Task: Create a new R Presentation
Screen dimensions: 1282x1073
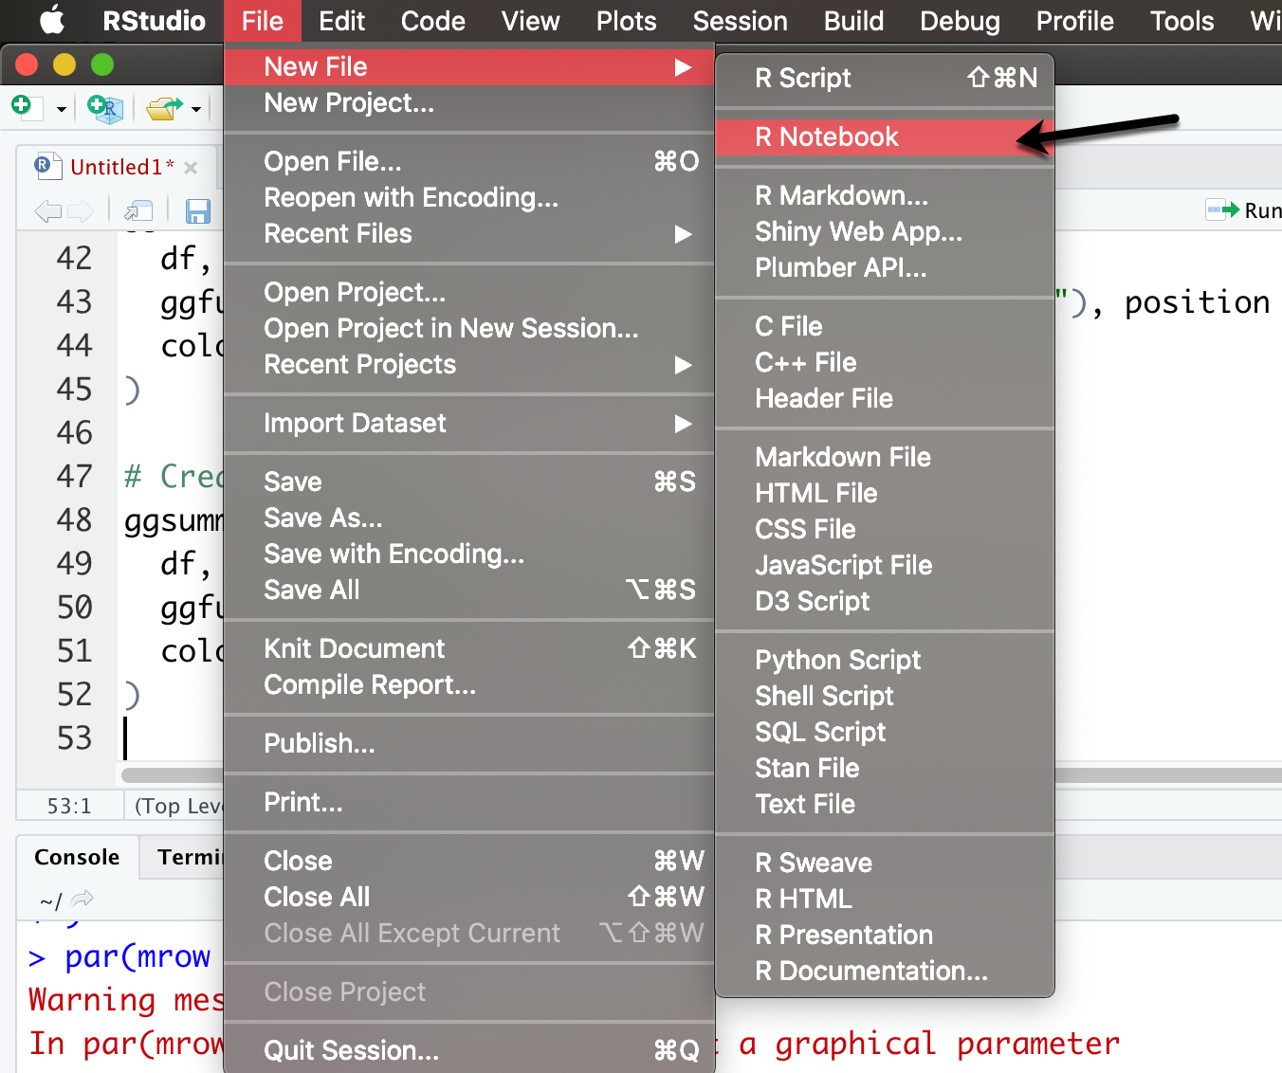Action: 885,935
